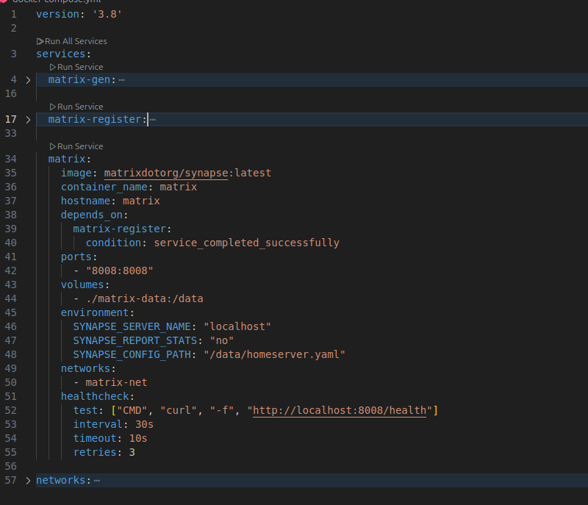Screen dimensions: 588x505
Task: Click the "localhost" server name value
Action: pyautogui.click(x=237, y=327)
